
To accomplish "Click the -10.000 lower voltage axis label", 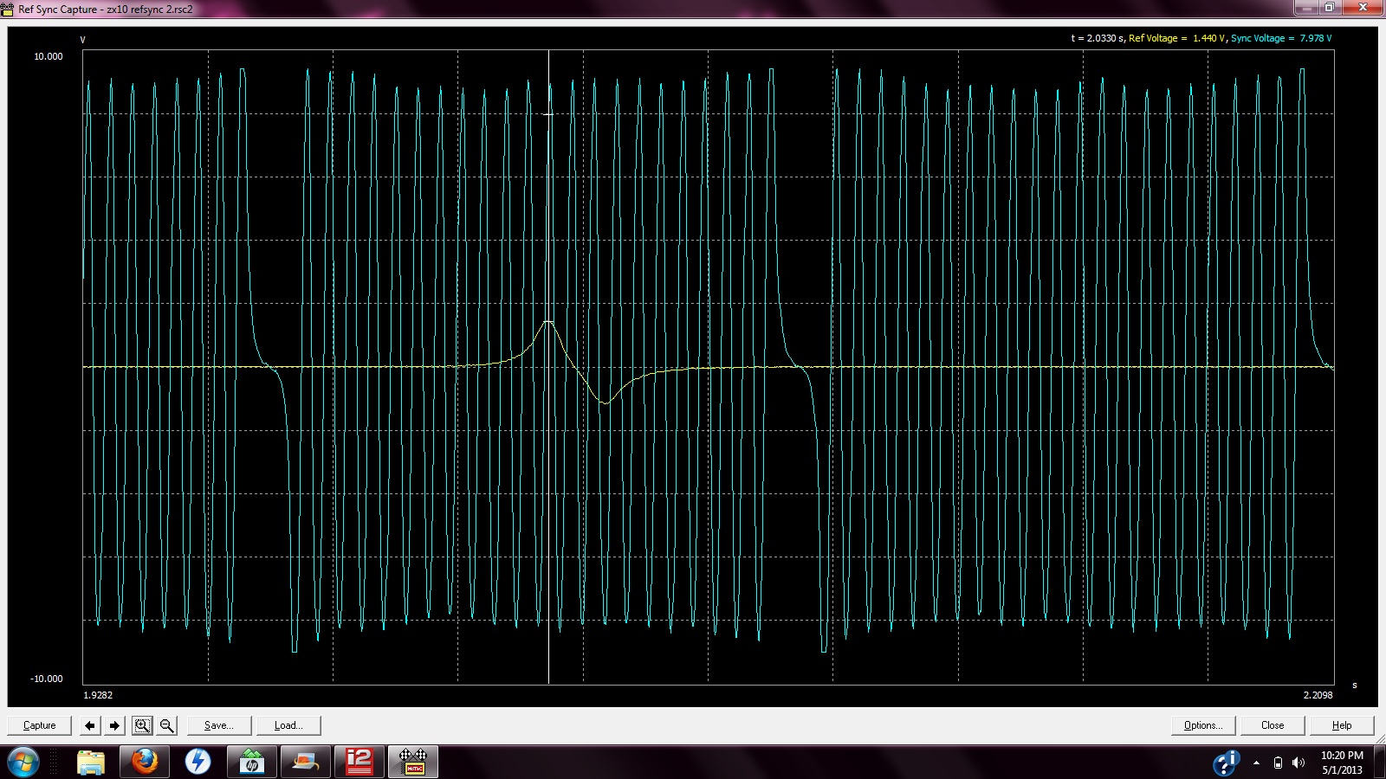I will (x=47, y=679).
